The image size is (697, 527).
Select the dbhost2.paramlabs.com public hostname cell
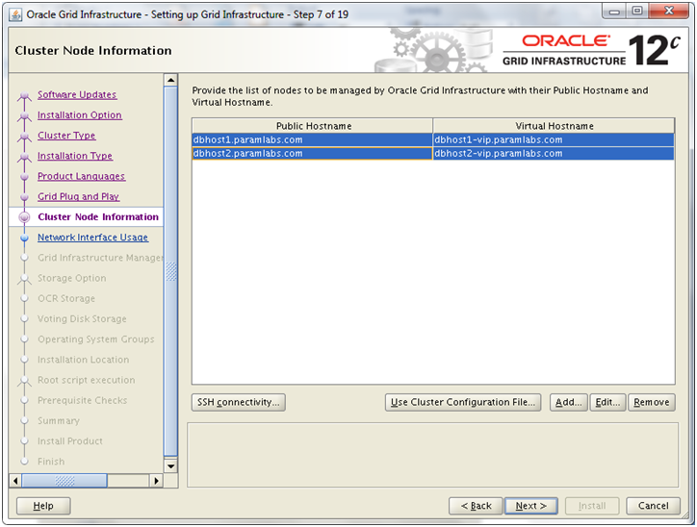point(312,154)
